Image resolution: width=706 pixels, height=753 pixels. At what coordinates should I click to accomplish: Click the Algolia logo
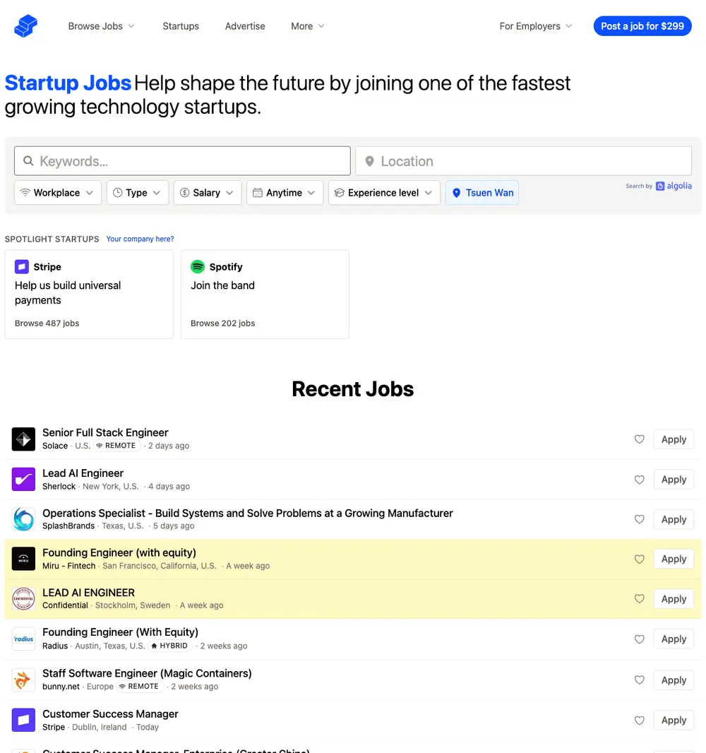pyautogui.click(x=674, y=186)
